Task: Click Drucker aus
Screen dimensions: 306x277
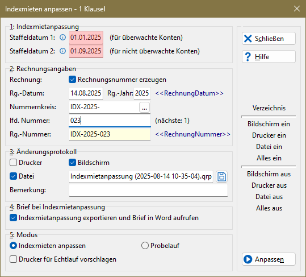Action: [269, 185]
